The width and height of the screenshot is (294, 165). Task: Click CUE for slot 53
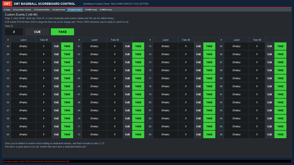(x=56, y=78)
